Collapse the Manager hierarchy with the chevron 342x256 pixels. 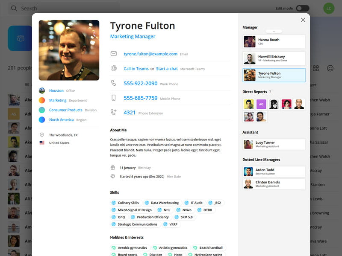click(274, 31)
